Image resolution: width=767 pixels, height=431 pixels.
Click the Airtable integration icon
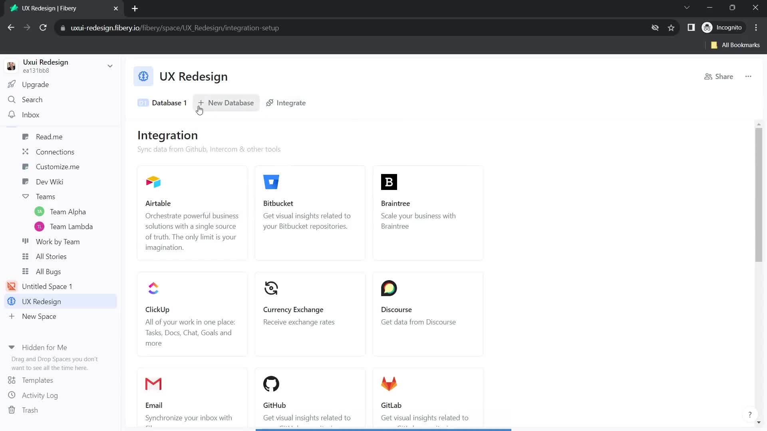(153, 182)
